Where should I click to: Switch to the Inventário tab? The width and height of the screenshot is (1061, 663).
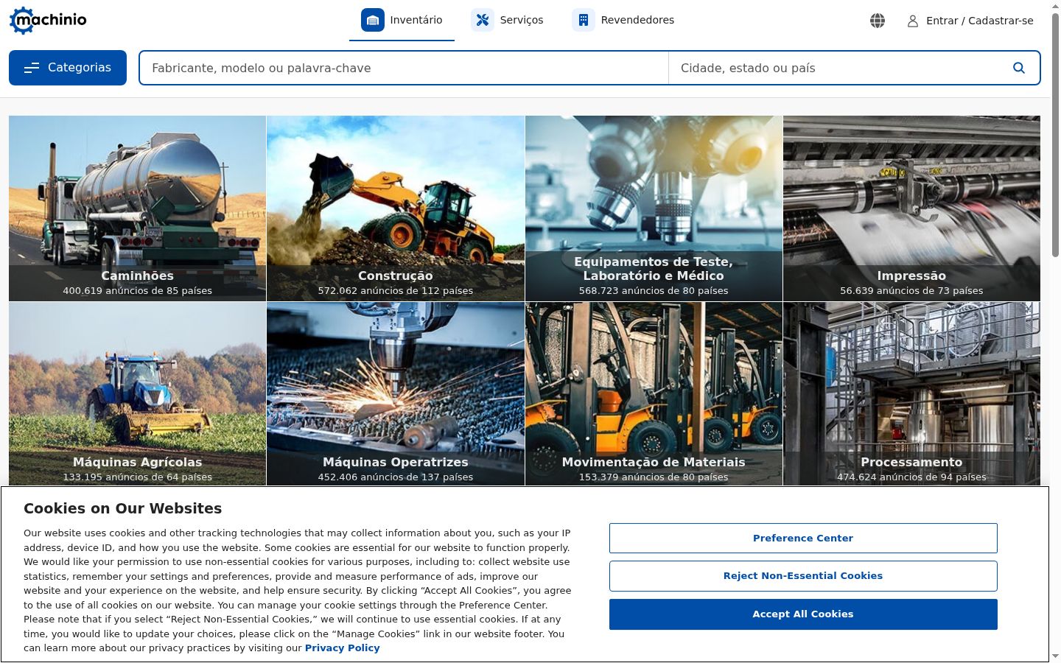(402, 21)
